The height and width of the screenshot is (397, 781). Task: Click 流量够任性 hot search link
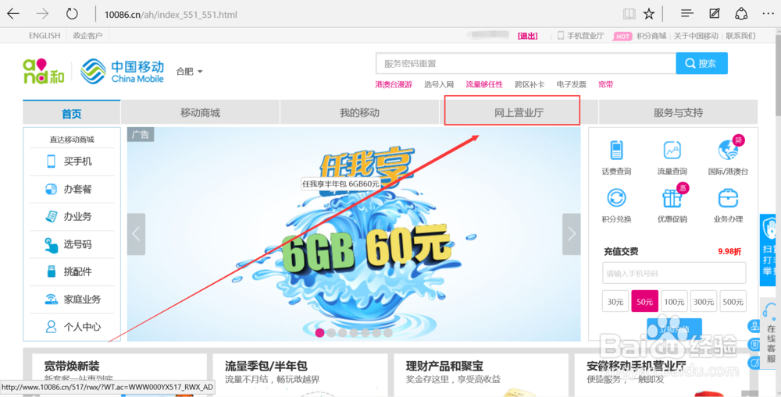click(484, 84)
